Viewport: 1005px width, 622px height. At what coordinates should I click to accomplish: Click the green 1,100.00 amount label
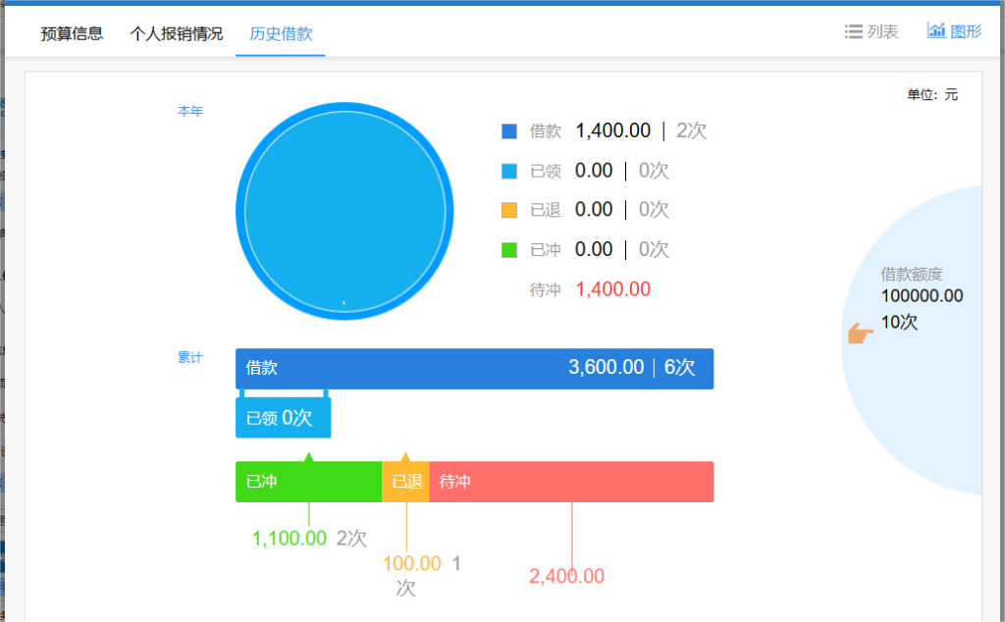(x=290, y=539)
